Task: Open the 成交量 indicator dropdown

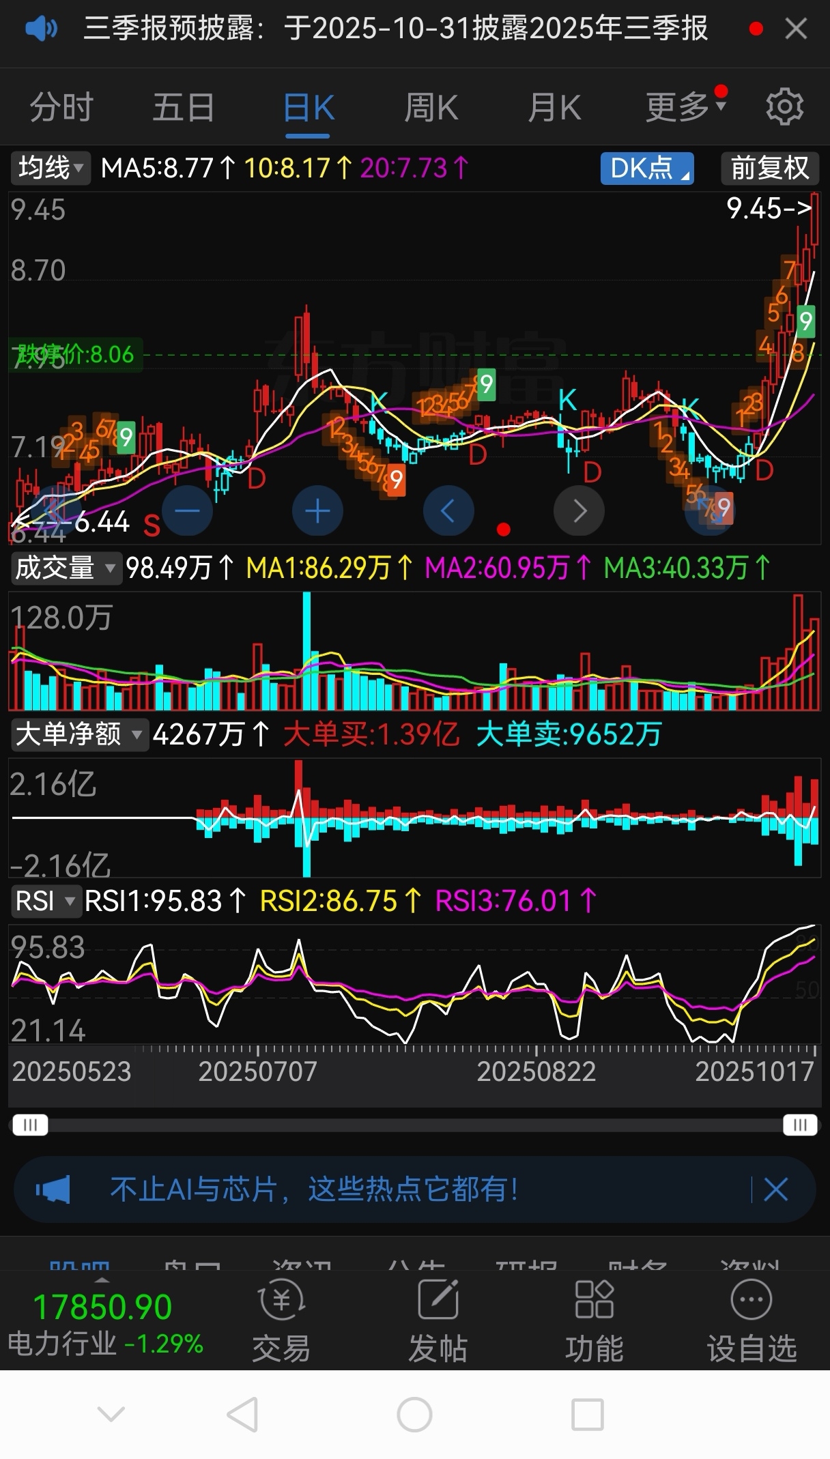Action: coord(66,568)
